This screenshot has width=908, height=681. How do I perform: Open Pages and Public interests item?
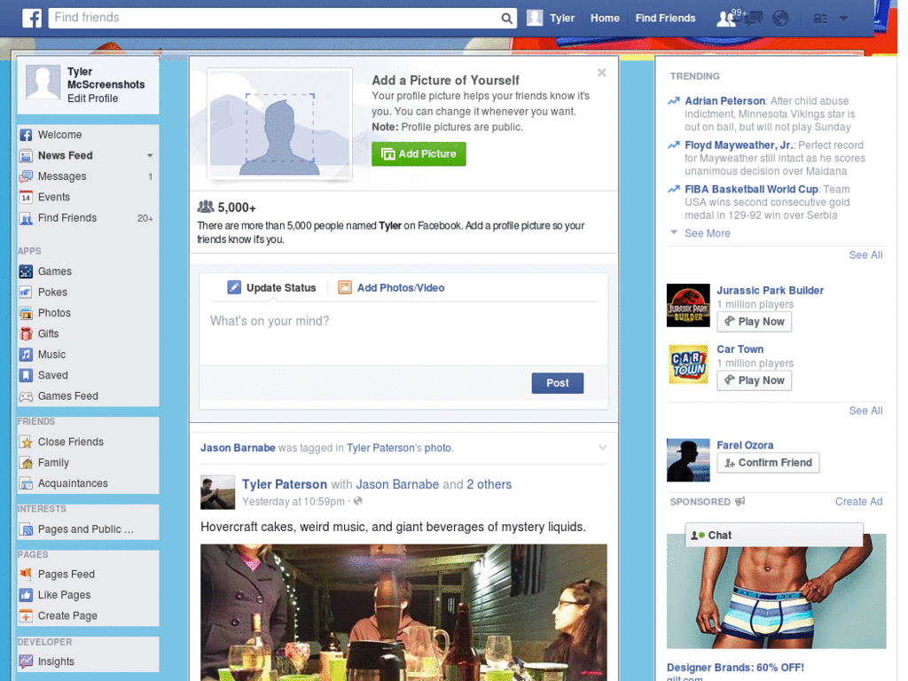[87, 529]
